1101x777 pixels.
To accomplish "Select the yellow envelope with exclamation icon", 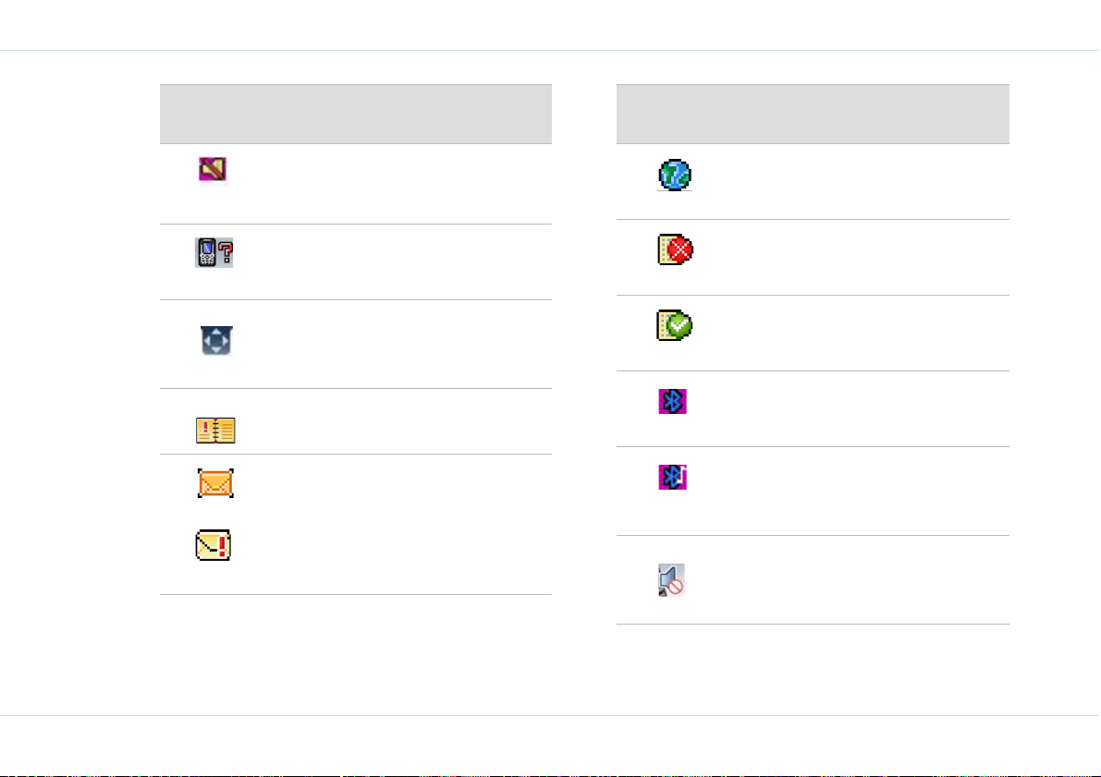I will (x=214, y=545).
